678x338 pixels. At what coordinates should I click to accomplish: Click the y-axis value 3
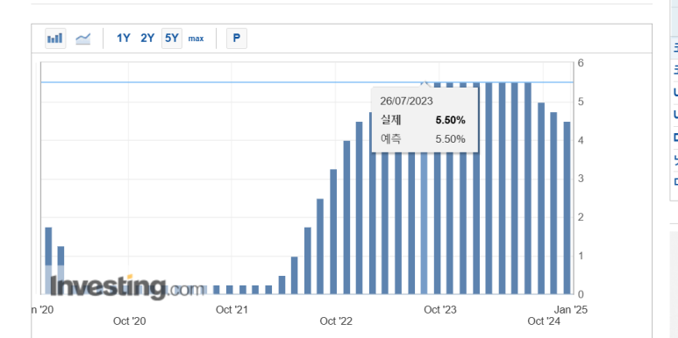[582, 179]
